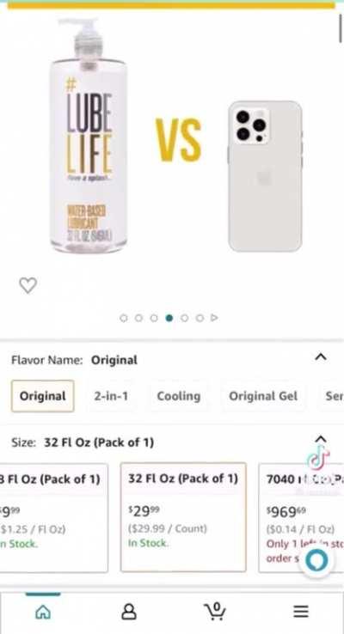Tap the TikTok logo watermark

[x=318, y=459]
